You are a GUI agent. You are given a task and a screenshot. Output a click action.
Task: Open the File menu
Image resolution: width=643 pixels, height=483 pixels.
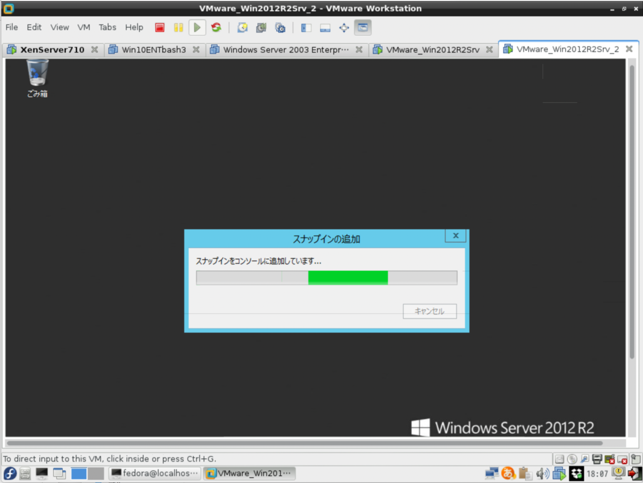coord(11,27)
